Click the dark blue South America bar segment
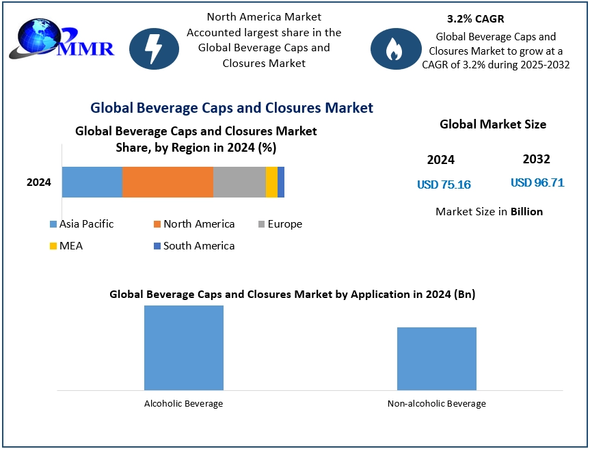The height and width of the screenshot is (449, 590). click(281, 182)
